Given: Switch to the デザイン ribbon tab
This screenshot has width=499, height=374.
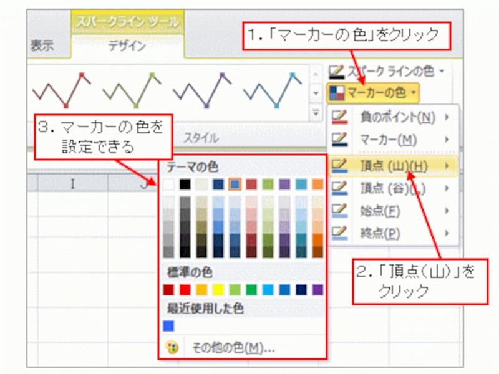Looking at the screenshot, I should pyautogui.click(x=127, y=46).
